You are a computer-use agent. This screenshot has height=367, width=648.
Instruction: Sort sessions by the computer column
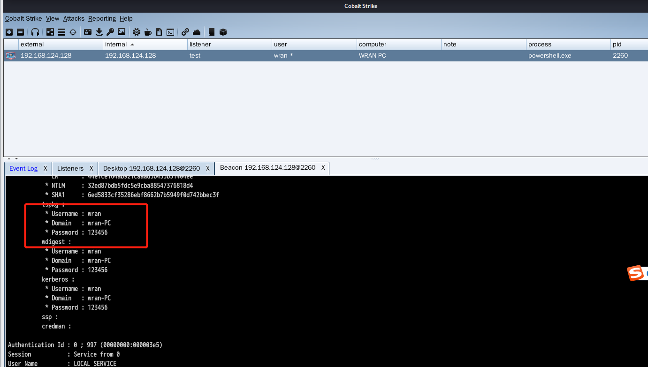[x=399, y=45]
